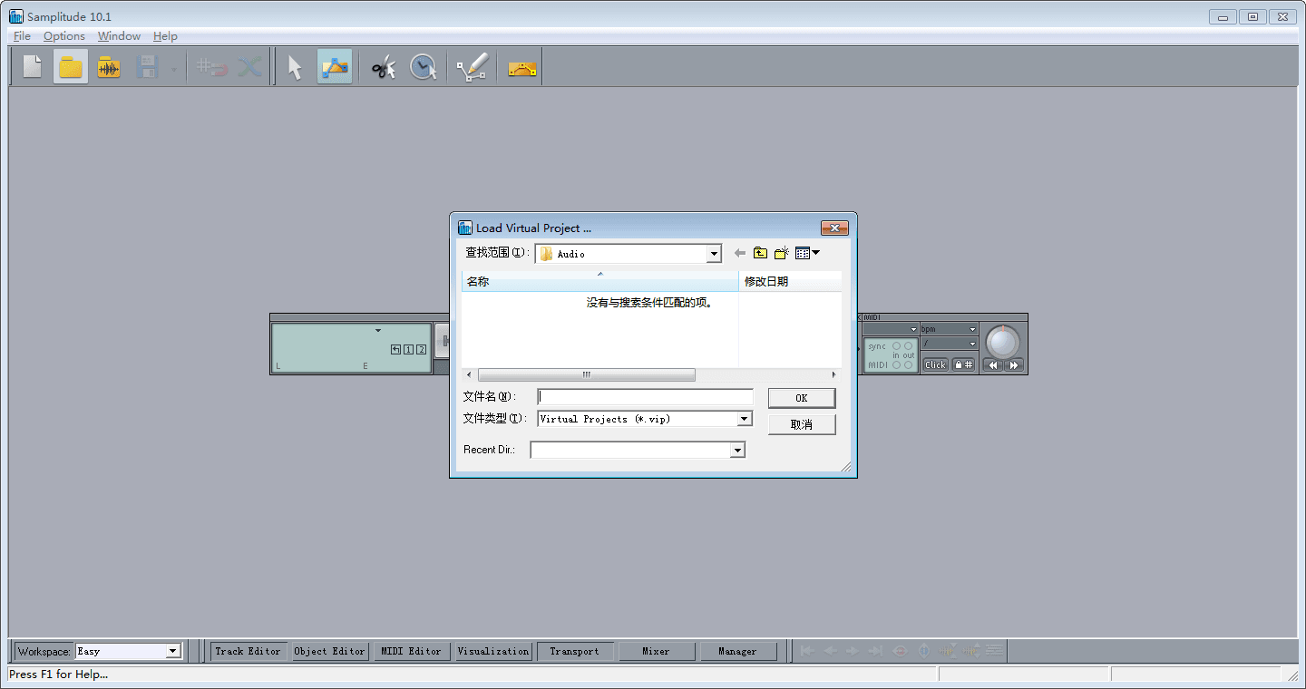
Task: Expand the file type Virtual Projects dropdown
Action: click(x=745, y=419)
